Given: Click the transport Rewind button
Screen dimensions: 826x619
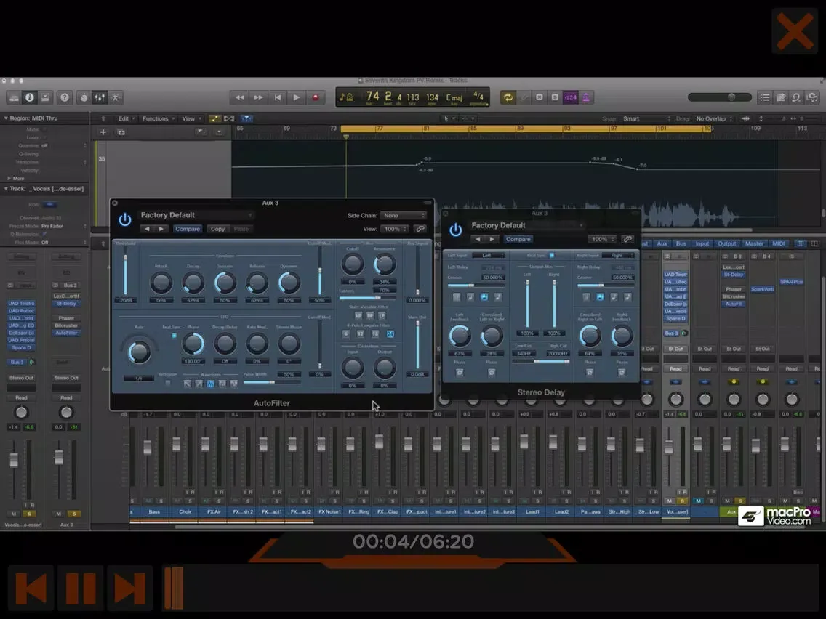Looking at the screenshot, I should 240,97.
